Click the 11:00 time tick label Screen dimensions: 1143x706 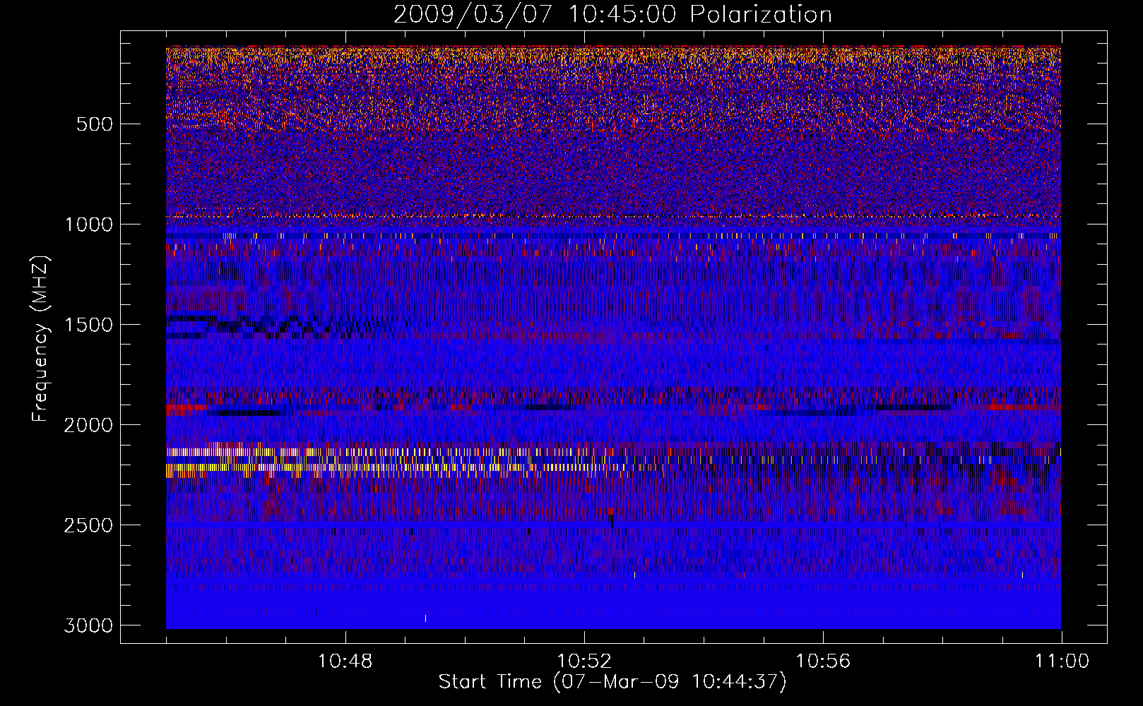tap(1062, 662)
